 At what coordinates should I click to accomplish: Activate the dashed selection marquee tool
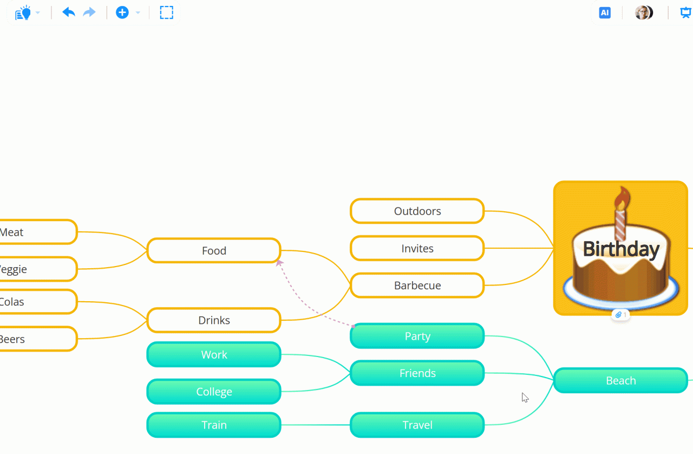tap(167, 12)
